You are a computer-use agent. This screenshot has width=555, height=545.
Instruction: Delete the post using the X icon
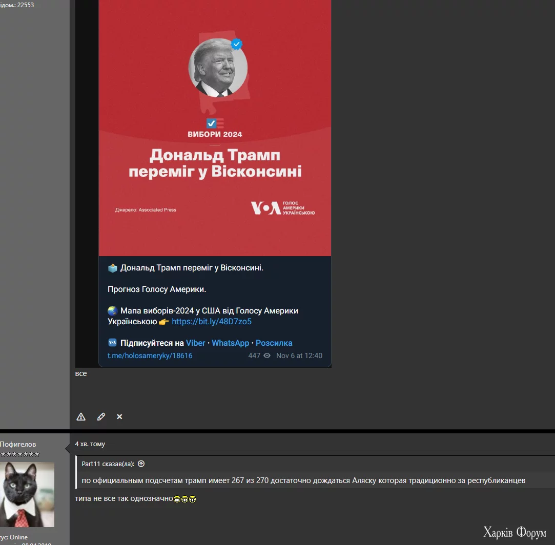119,416
